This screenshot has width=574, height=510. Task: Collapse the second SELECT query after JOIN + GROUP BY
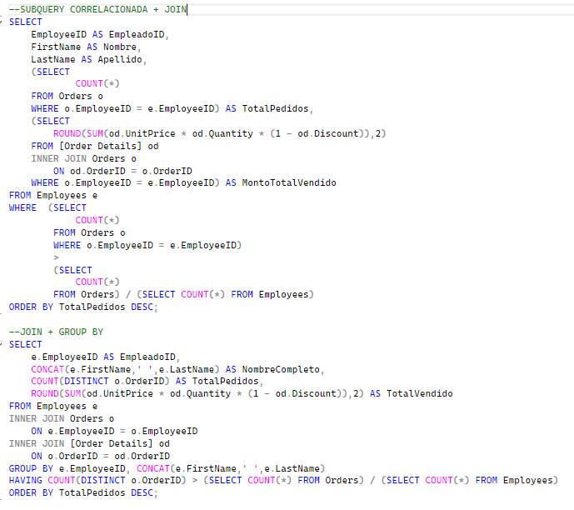[1, 344]
